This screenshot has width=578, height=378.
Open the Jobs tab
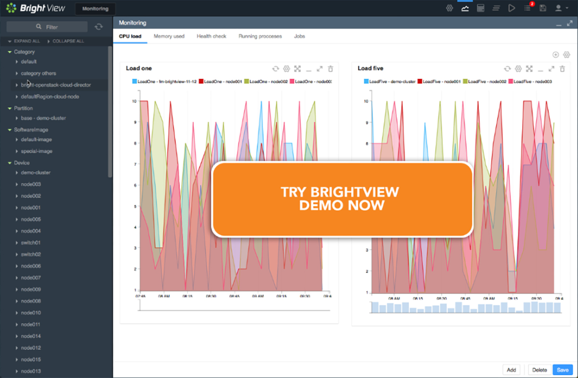(x=300, y=36)
